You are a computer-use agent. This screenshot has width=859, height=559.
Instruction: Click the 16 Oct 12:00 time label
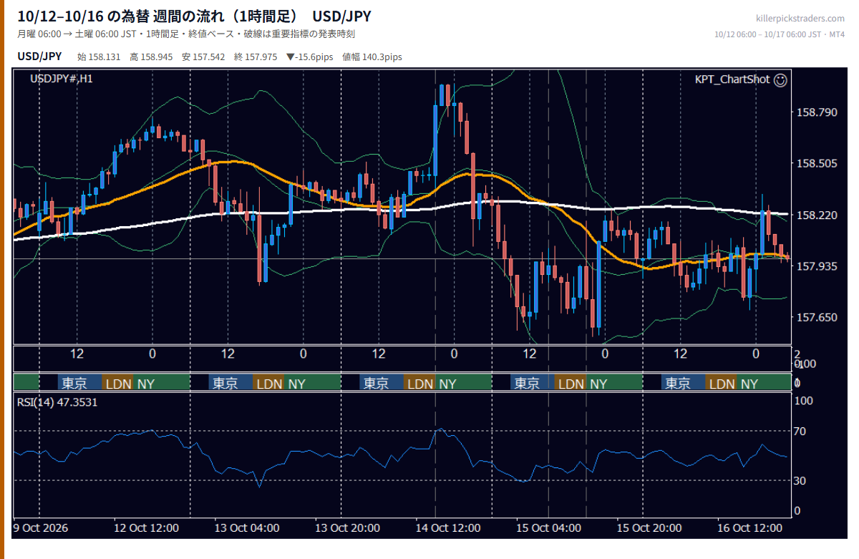point(749,528)
